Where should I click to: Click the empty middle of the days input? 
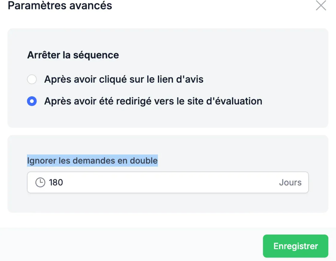coord(167,183)
